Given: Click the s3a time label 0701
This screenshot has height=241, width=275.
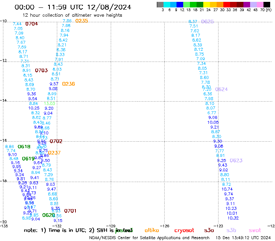Looking at the screenshot, I should pyautogui.click(x=70, y=211).
